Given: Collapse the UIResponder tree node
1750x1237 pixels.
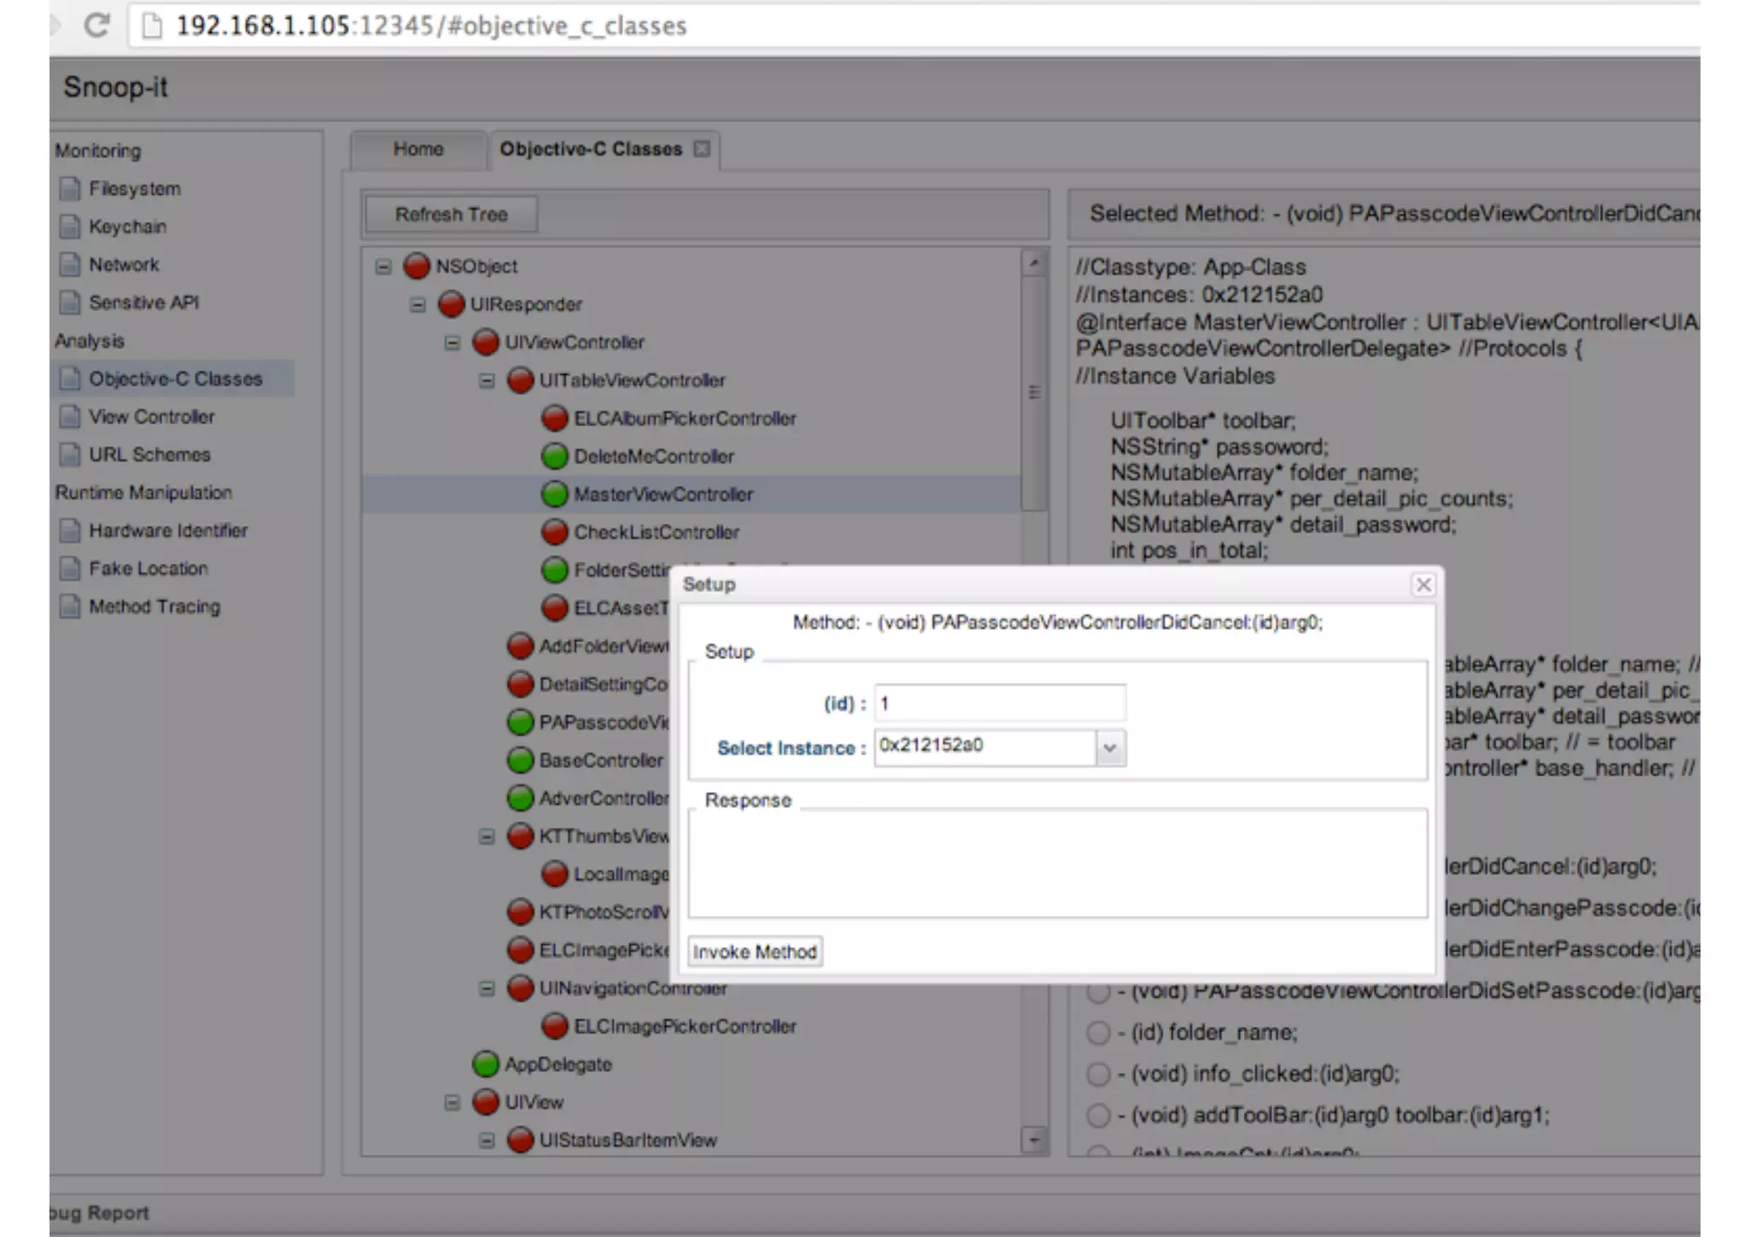Looking at the screenshot, I should tap(417, 304).
